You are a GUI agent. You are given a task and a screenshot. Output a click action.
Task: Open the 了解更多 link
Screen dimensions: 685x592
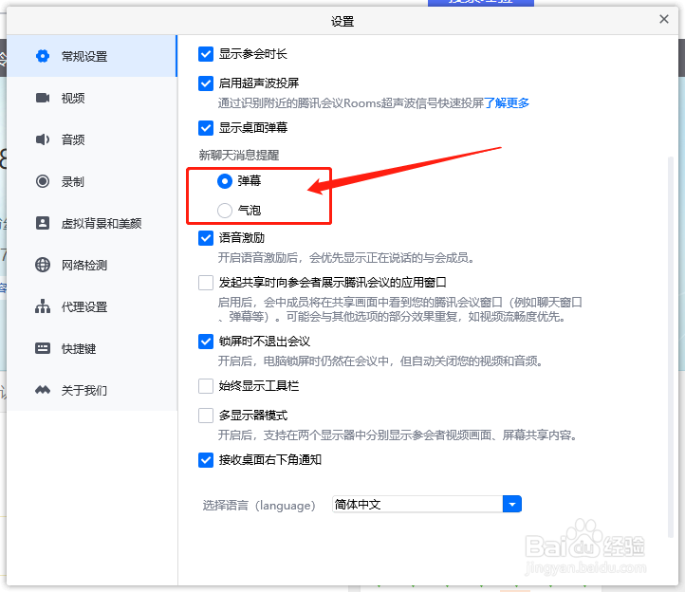507,103
